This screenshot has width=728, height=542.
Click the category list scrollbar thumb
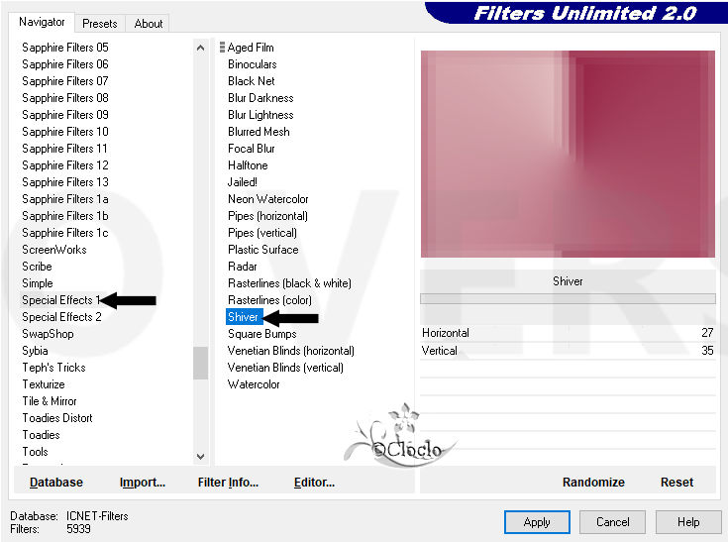[x=200, y=363]
